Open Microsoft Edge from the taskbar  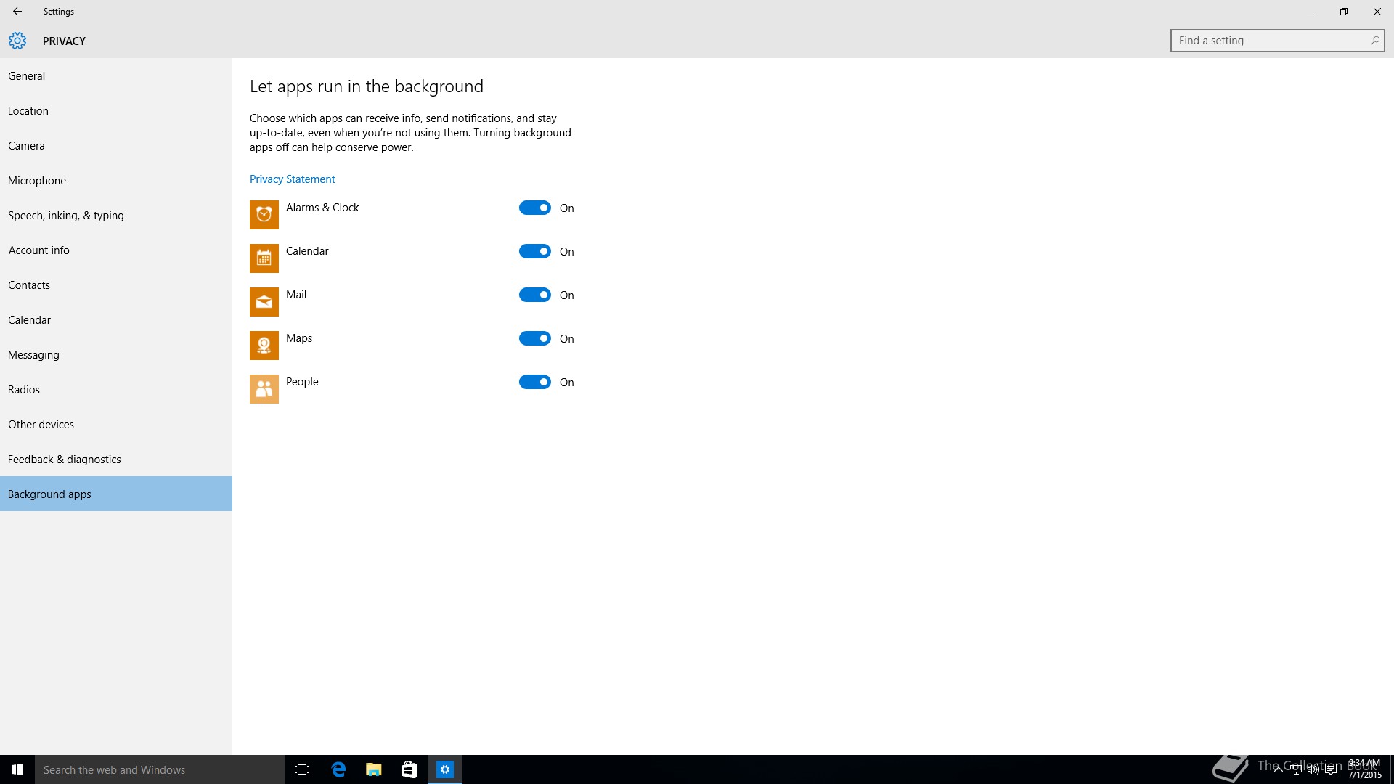click(338, 769)
